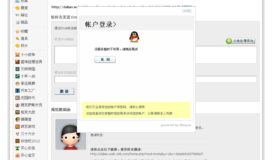Click the 汽车工厂 app icon
Screen dimensions: 277x160
click(17, 91)
